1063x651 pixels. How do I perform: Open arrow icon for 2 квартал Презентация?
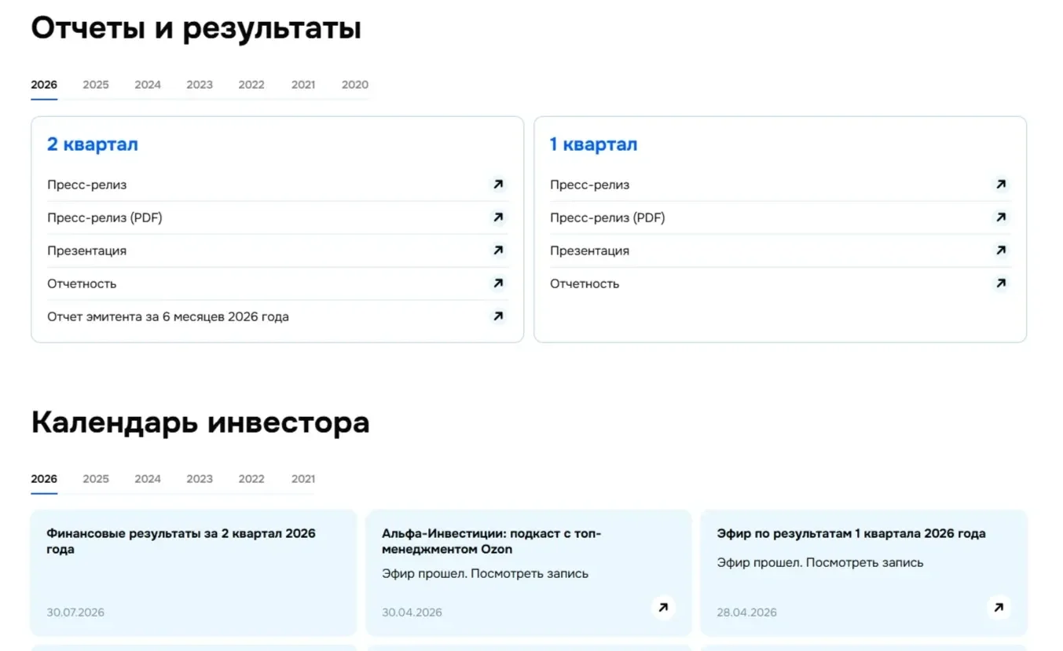[497, 251]
